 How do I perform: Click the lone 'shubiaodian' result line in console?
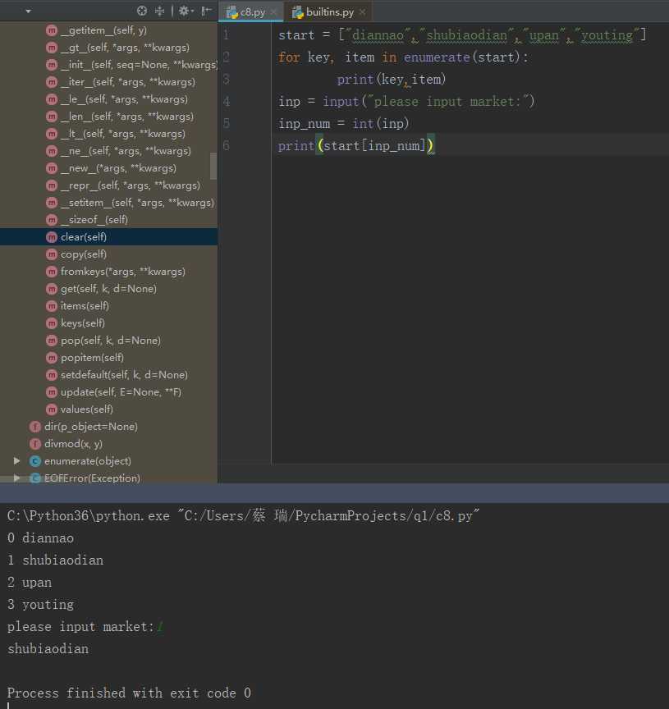[48, 649]
